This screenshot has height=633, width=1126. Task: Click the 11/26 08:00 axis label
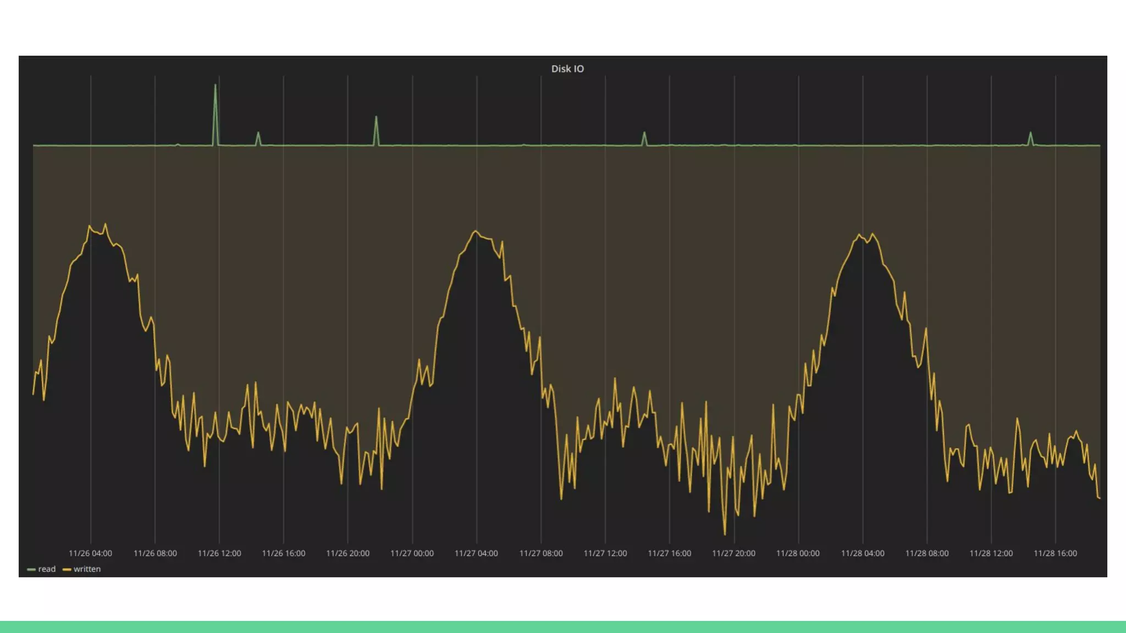tap(155, 553)
